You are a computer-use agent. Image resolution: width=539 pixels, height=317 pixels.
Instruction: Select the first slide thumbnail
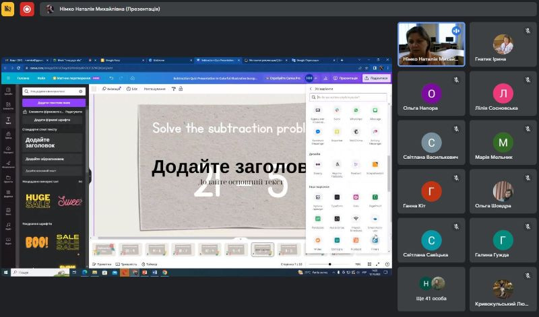[104, 250]
